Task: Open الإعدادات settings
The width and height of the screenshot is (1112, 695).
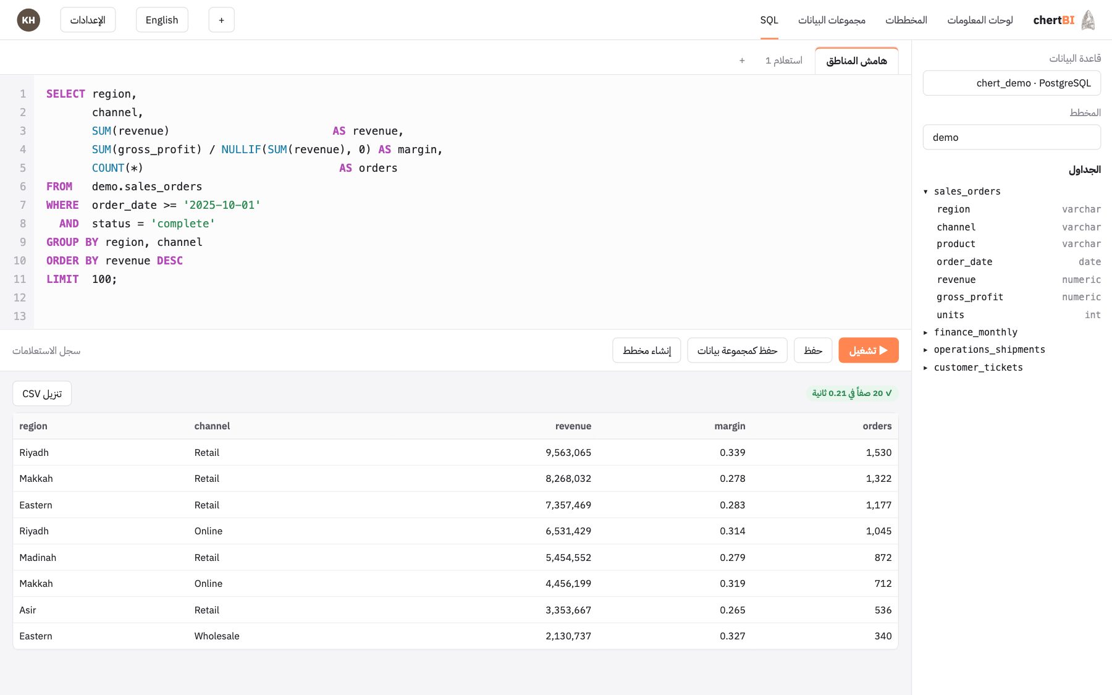Action: [x=88, y=20]
